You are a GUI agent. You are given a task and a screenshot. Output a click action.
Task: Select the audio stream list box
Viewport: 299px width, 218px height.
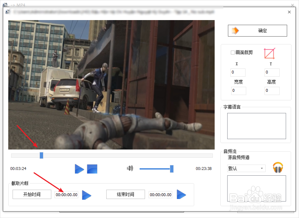(257, 188)
